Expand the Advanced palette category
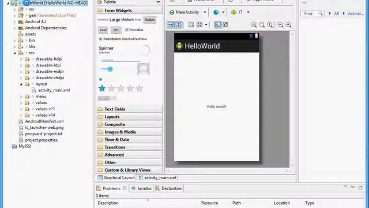 tap(129, 155)
